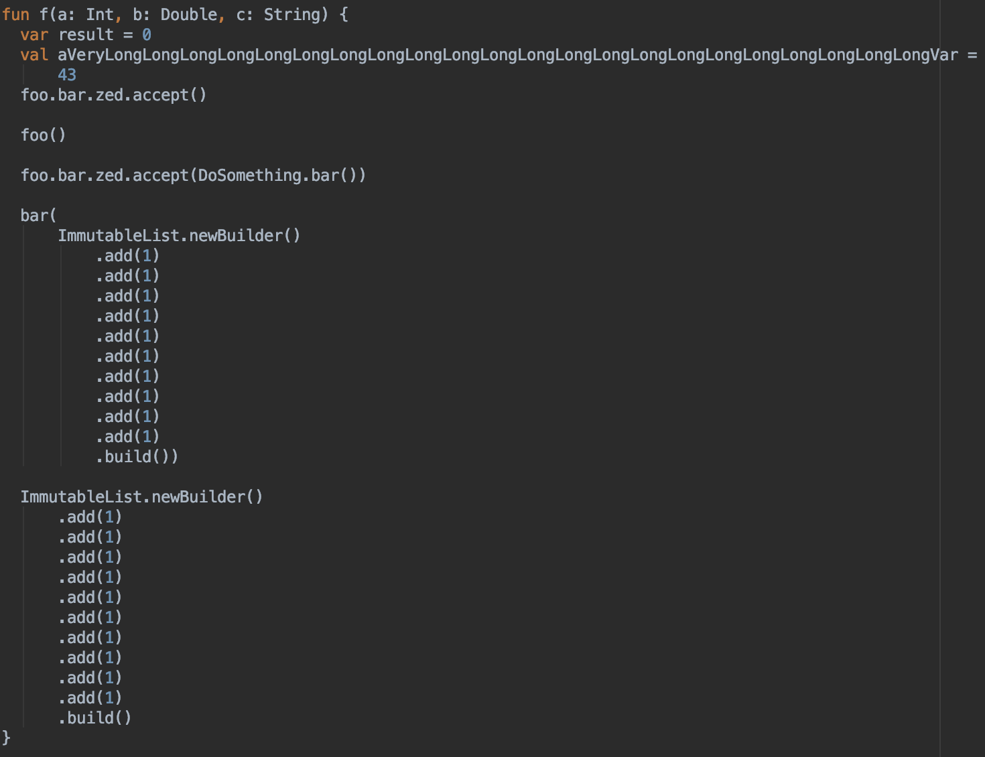Click the 'Int' parameter type
The image size is (985, 757).
99,15
